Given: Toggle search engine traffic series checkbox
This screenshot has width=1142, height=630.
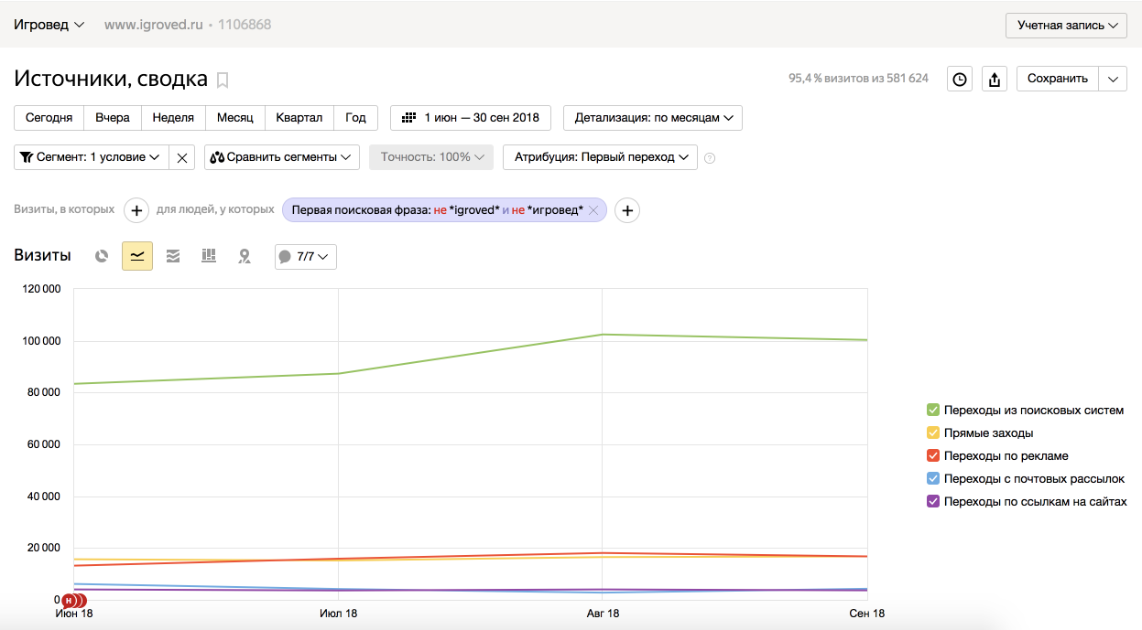Looking at the screenshot, I should [x=933, y=410].
